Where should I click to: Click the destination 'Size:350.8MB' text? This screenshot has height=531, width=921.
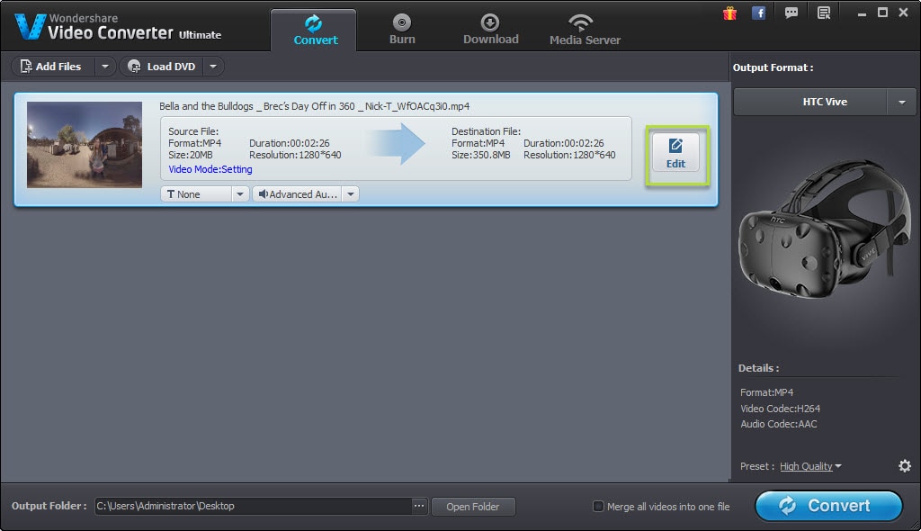pos(480,155)
